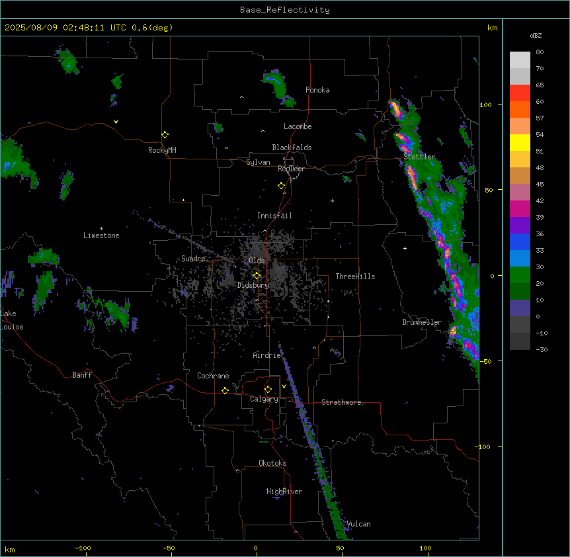Click the RedDeer city label

[291, 169]
